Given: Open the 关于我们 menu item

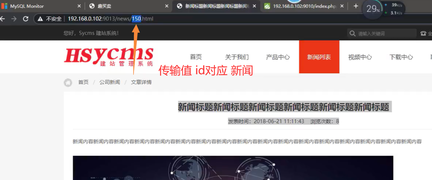Looking at the screenshot, I should pos(237,57).
